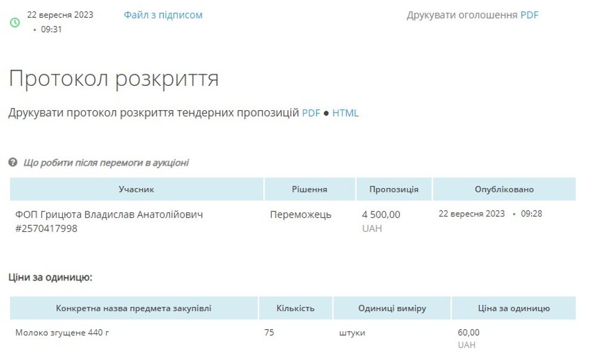Click the 4 500,00 UAH proposal amount
Image resolution: width=609 pixels, height=363 pixels.
(381, 215)
